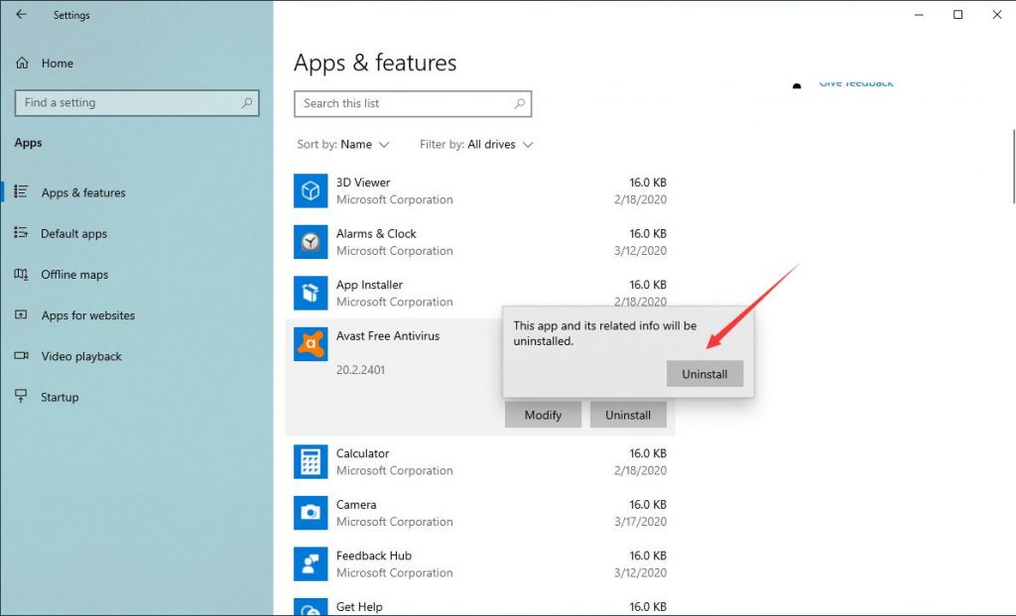
Task: Maximize the Settings window
Action: tap(957, 14)
